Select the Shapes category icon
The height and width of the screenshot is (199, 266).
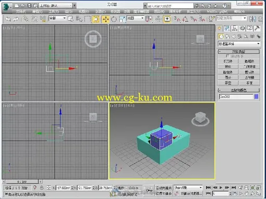point(227,36)
